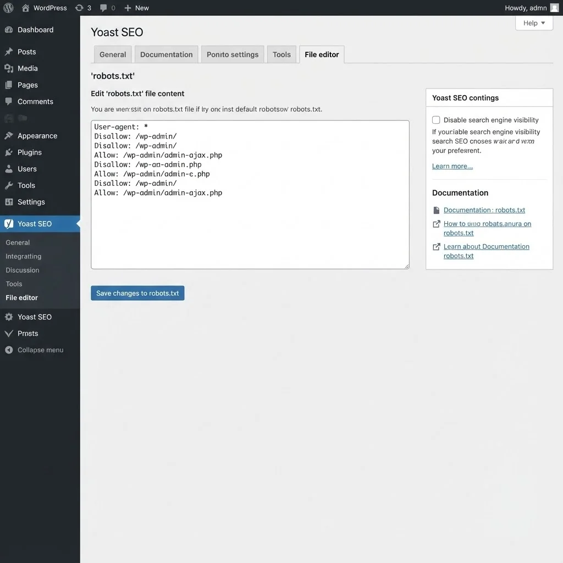Open Appearance menu label
Screen dimensions: 563x563
coord(37,136)
